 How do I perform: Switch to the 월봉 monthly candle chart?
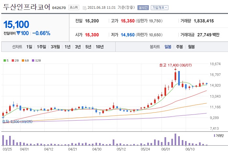coord(191,47)
